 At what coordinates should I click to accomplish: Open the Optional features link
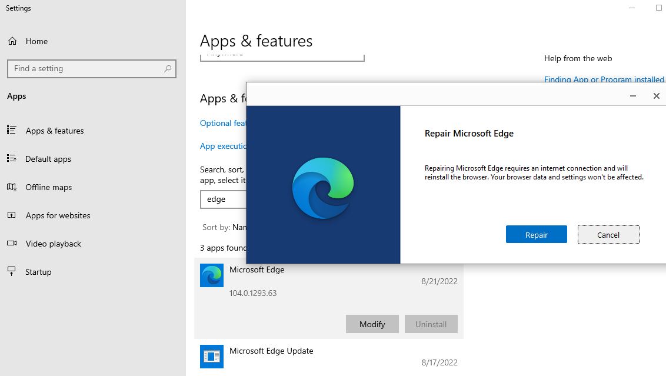click(x=224, y=123)
